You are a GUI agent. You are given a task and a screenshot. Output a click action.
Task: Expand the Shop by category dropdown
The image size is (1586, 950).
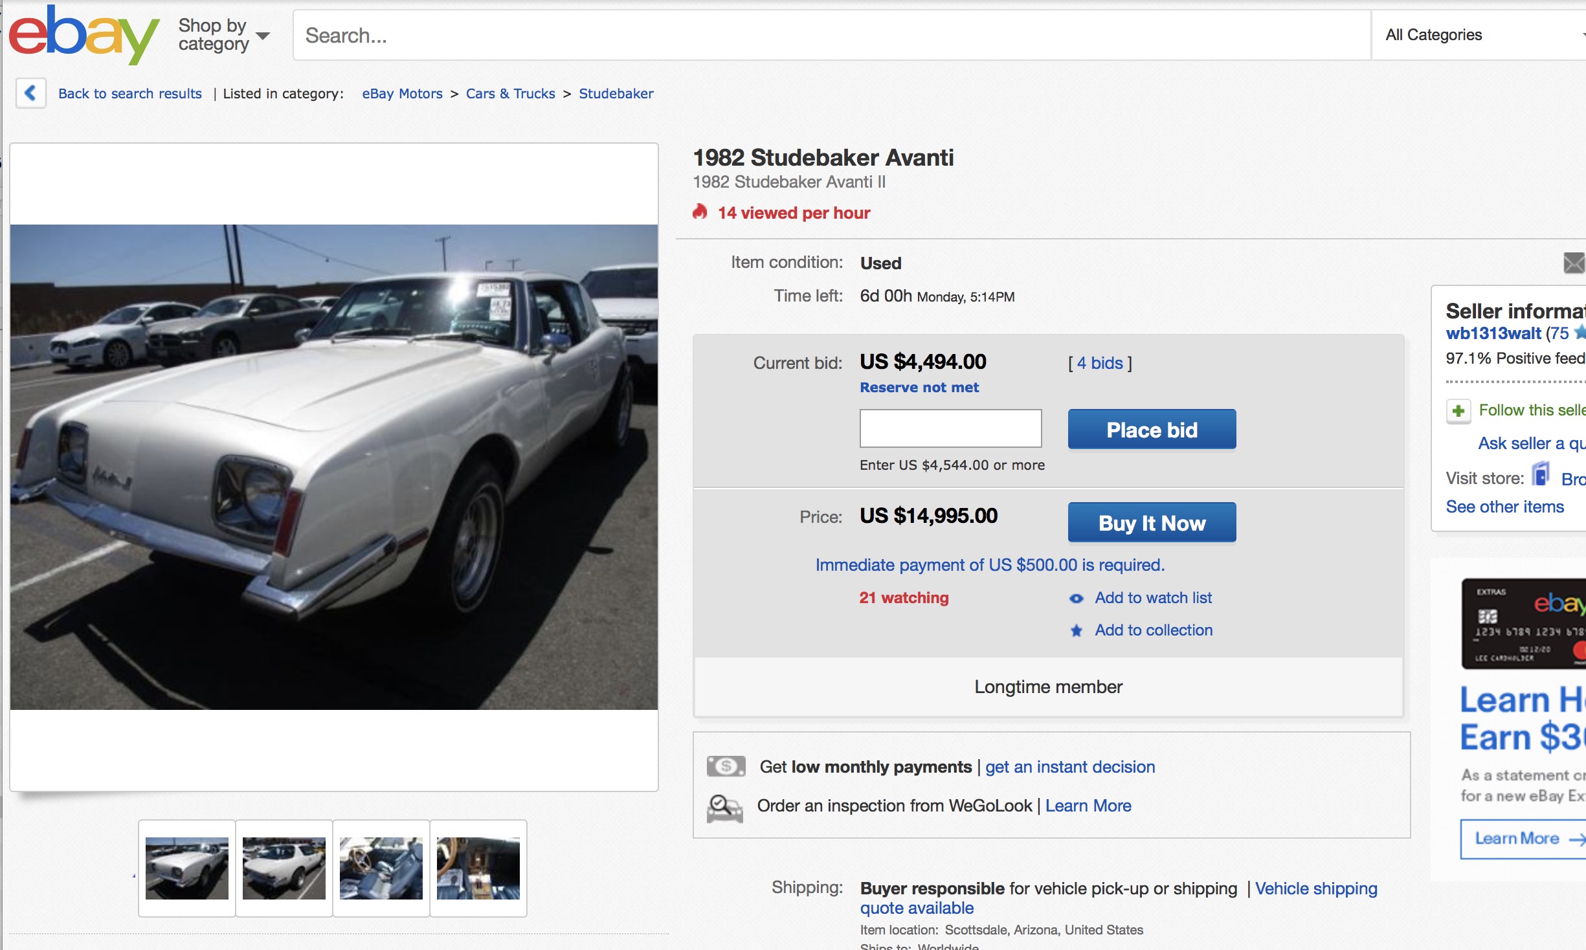tap(223, 35)
